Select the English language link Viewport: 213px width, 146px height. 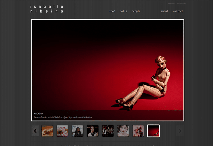pyautogui.click(x=171, y=4)
